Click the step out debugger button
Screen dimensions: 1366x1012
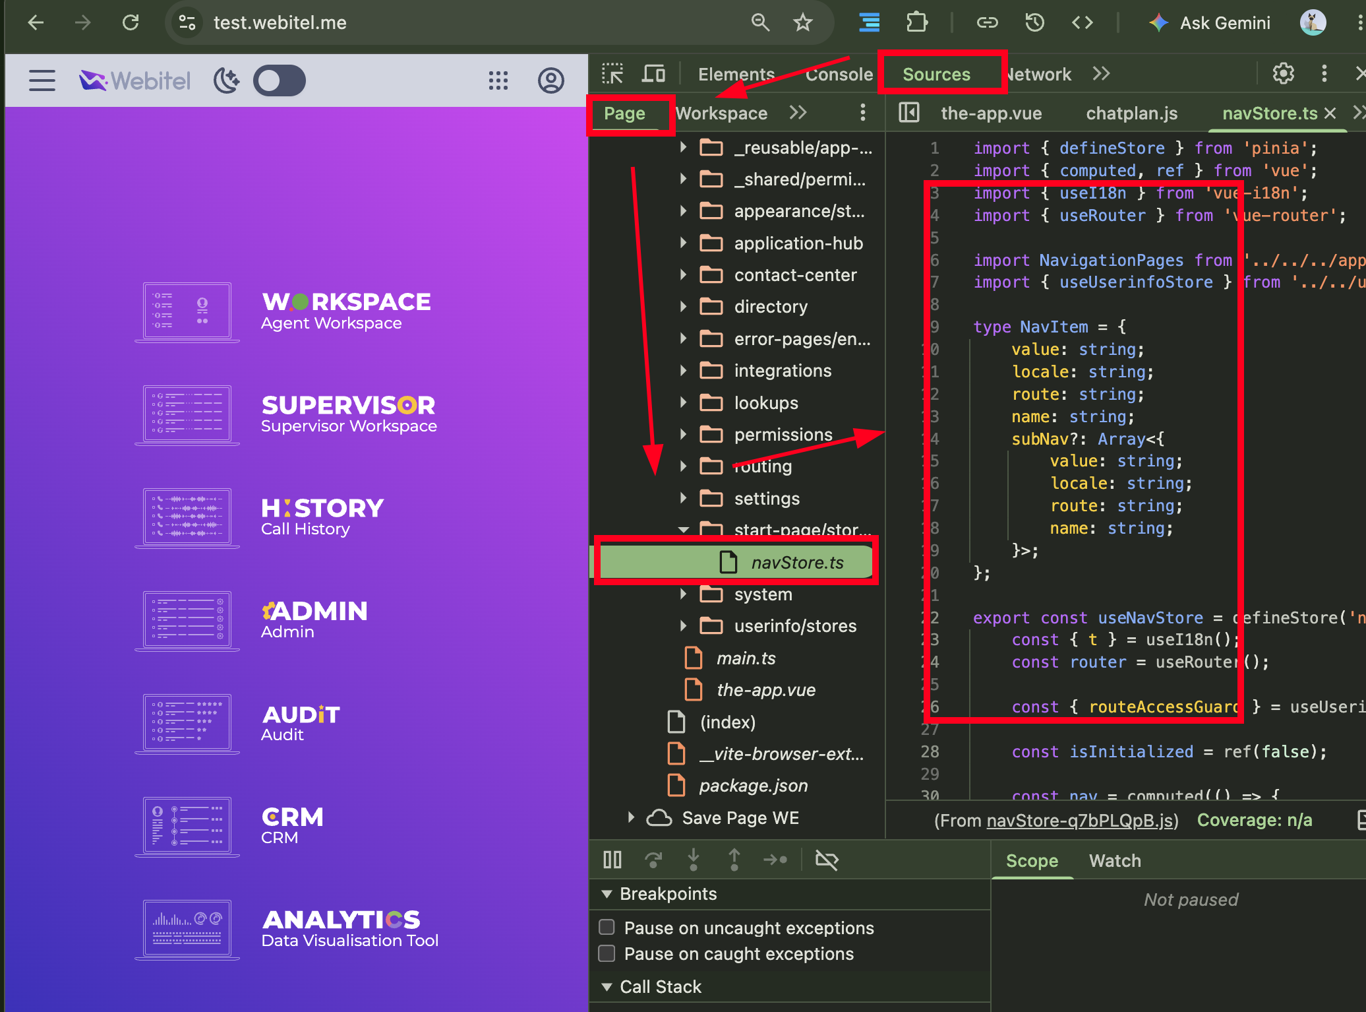click(x=734, y=860)
